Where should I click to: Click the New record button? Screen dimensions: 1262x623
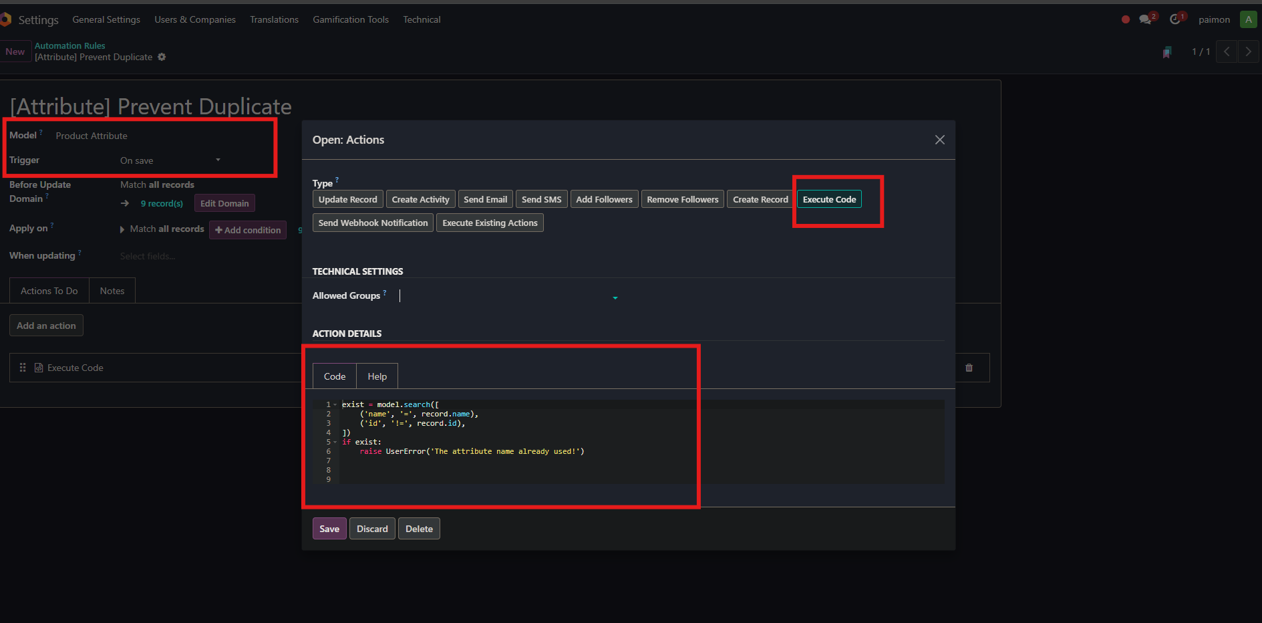click(15, 51)
